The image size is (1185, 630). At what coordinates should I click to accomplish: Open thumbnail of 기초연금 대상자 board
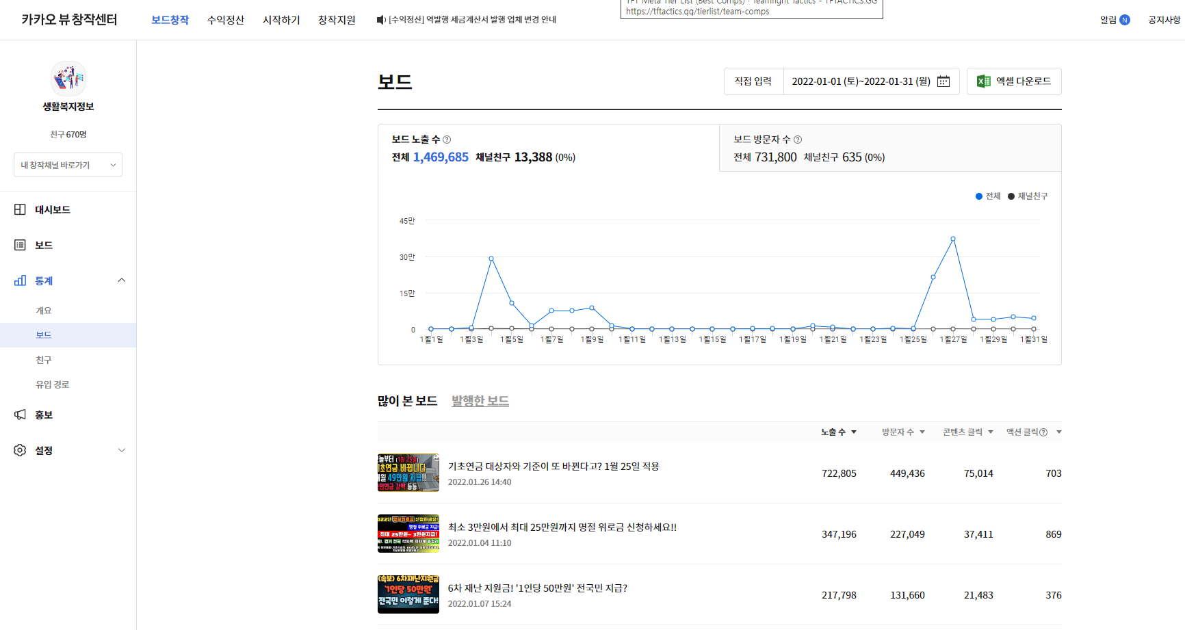(x=408, y=473)
